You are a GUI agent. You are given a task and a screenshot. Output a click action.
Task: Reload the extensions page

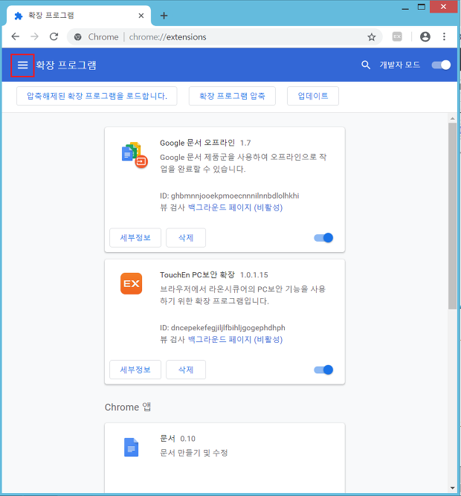[54, 36]
